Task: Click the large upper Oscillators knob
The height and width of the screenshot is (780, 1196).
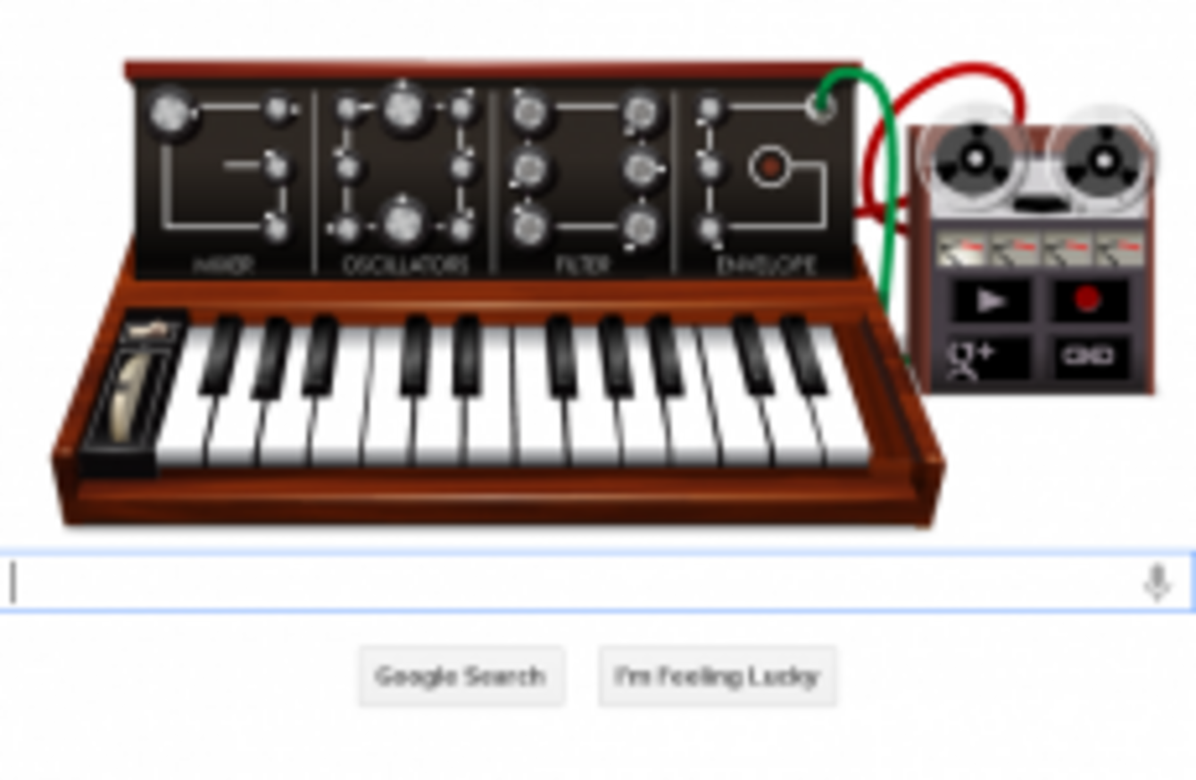Action: (403, 108)
